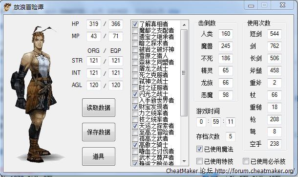Click the current MP field showing 43

94,36
